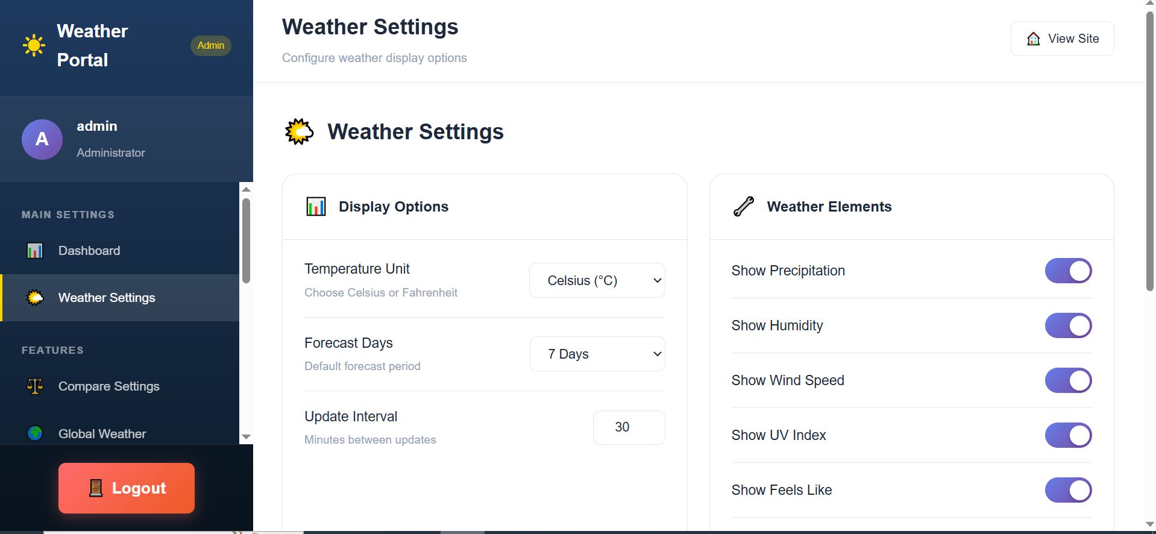The width and height of the screenshot is (1156, 534).
Task: Turn off Show Humidity switch
Action: (x=1068, y=325)
